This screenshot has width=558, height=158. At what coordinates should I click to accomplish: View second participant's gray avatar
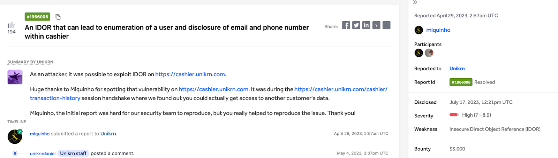[429, 53]
